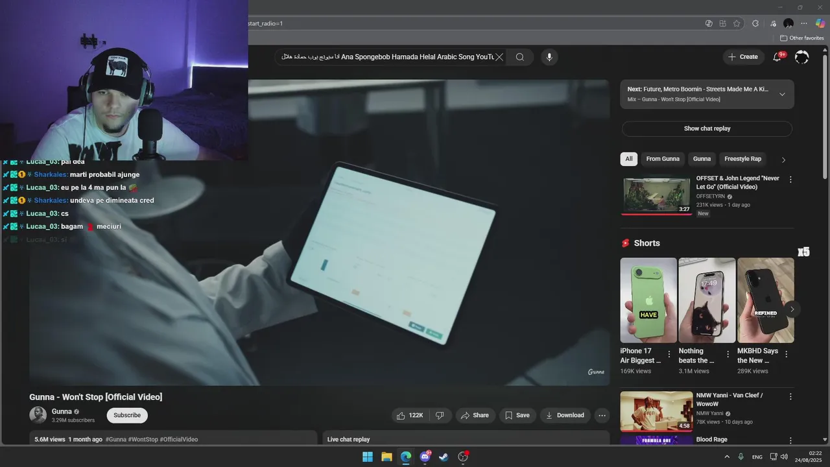Click the Create button
Viewport: 830px width, 467px height.
[743, 57]
